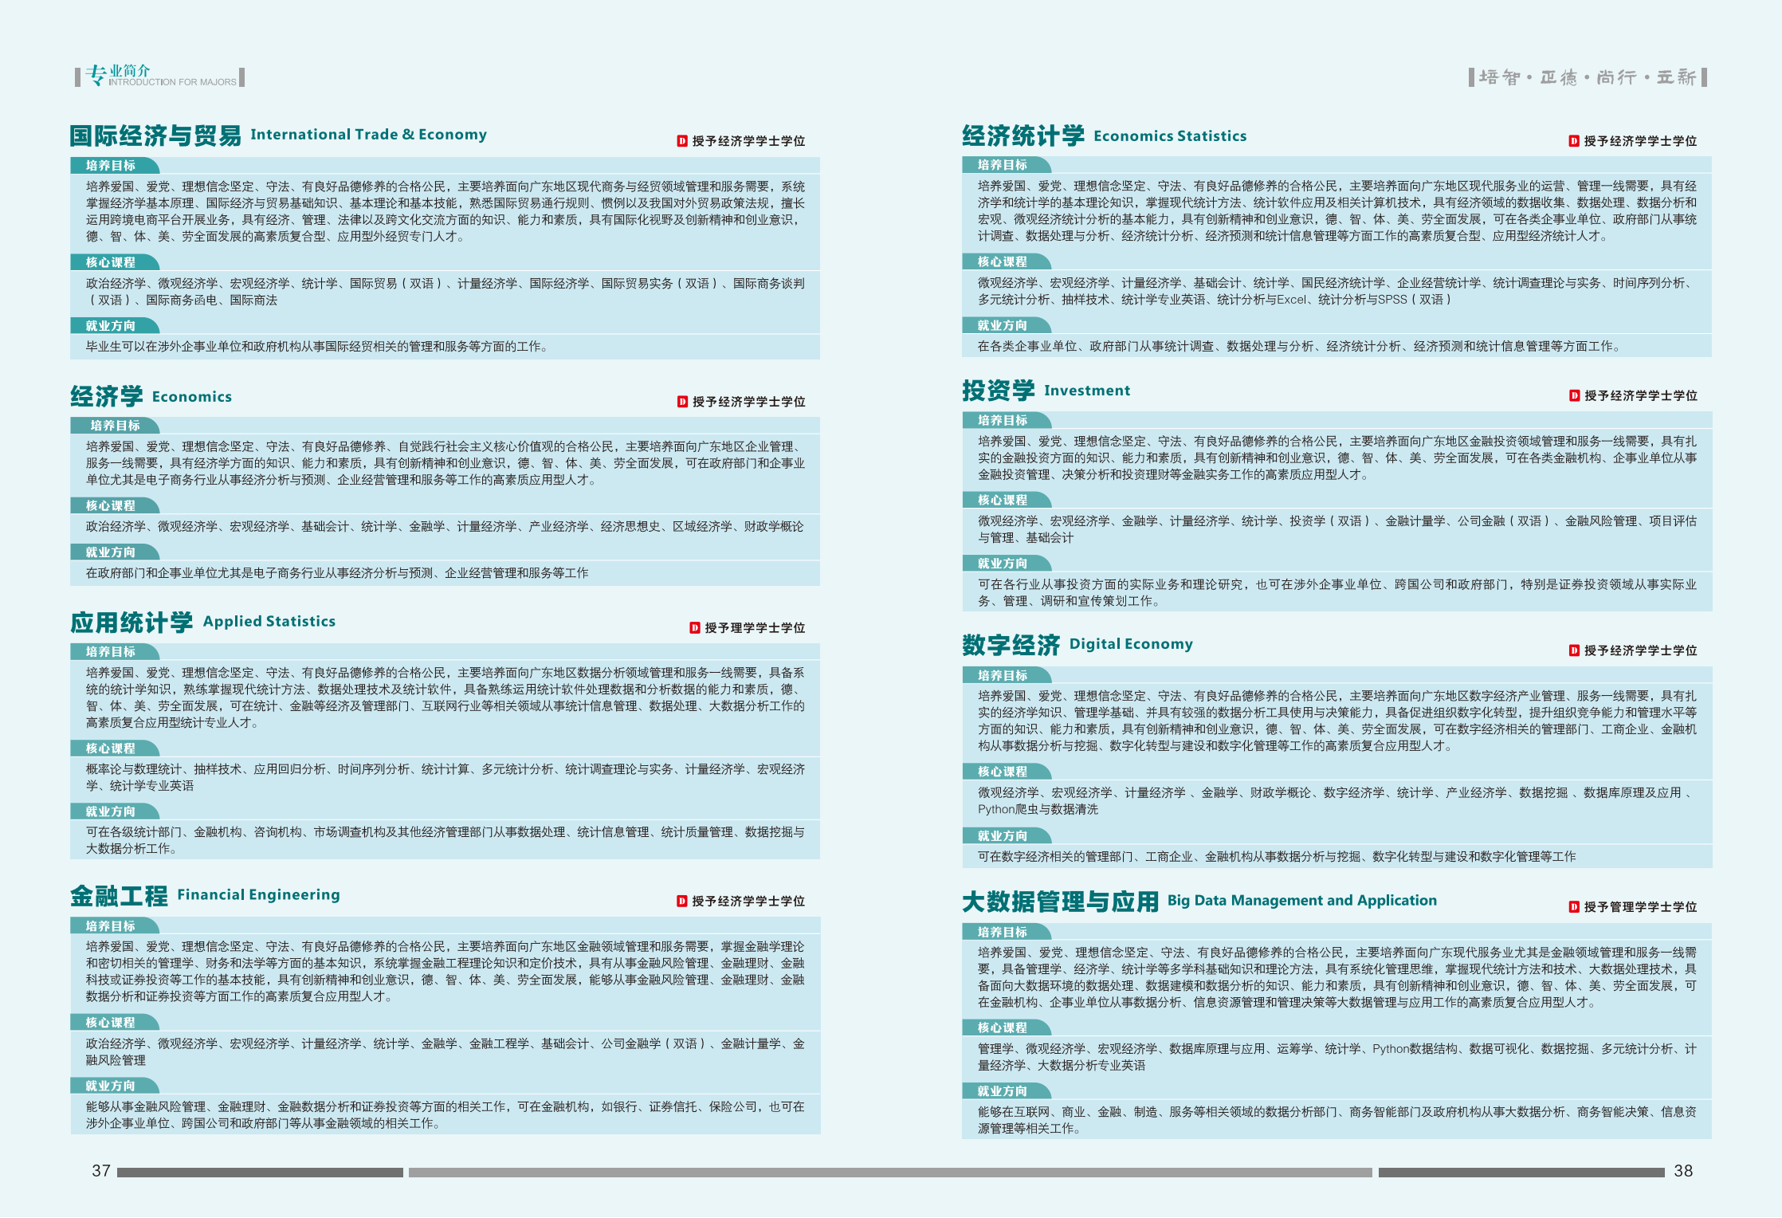Click the Digital Economy English title
Viewport: 1782px width, 1218px height.
coord(1131,644)
